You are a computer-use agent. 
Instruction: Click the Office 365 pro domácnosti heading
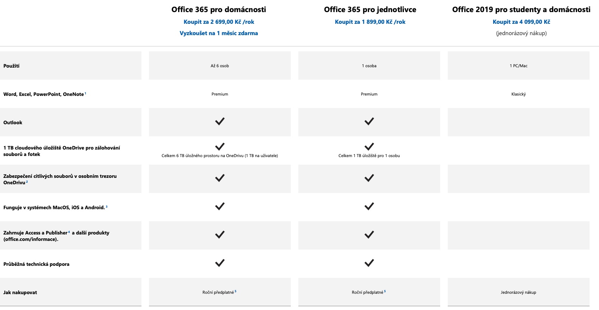click(219, 9)
